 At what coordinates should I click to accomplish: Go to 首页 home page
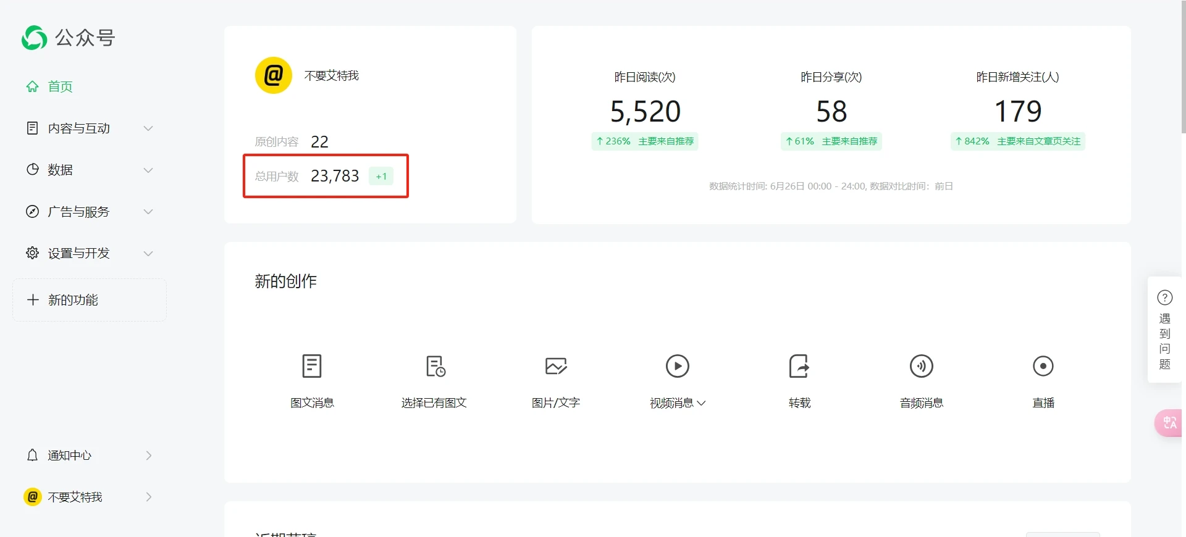pos(60,86)
